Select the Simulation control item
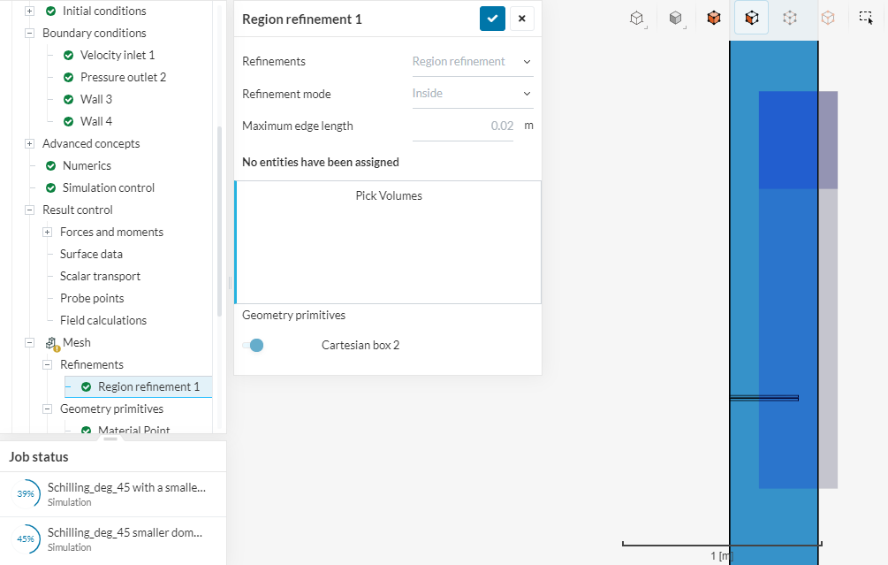Screen dimensions: 888x565 point(108,187)
